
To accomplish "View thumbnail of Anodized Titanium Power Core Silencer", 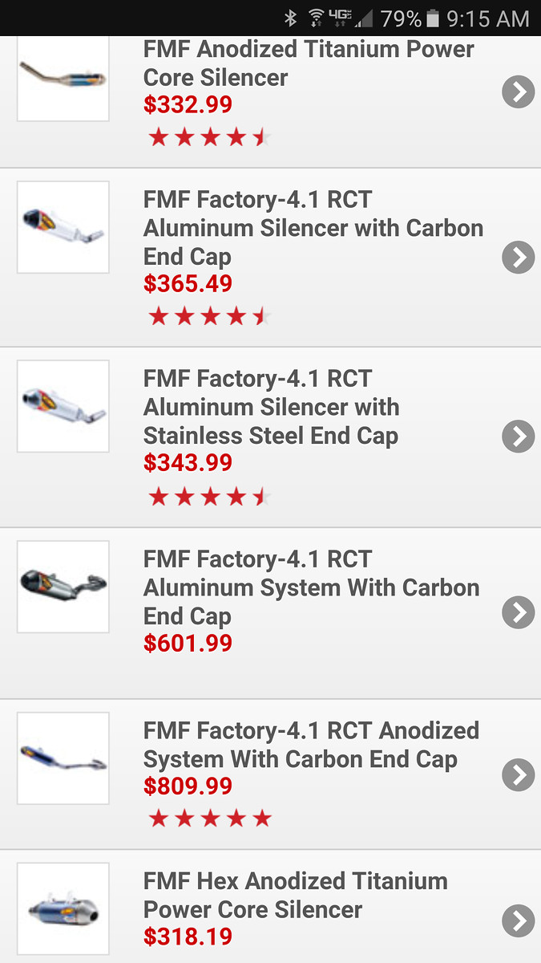I will (63, 76).
